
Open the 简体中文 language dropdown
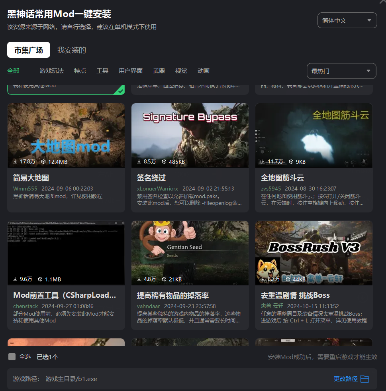(347, 20)
